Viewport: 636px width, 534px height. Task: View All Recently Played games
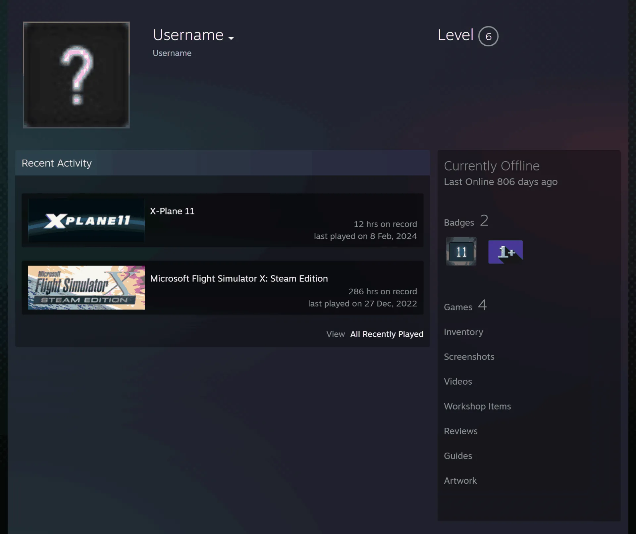pos(387,334)
